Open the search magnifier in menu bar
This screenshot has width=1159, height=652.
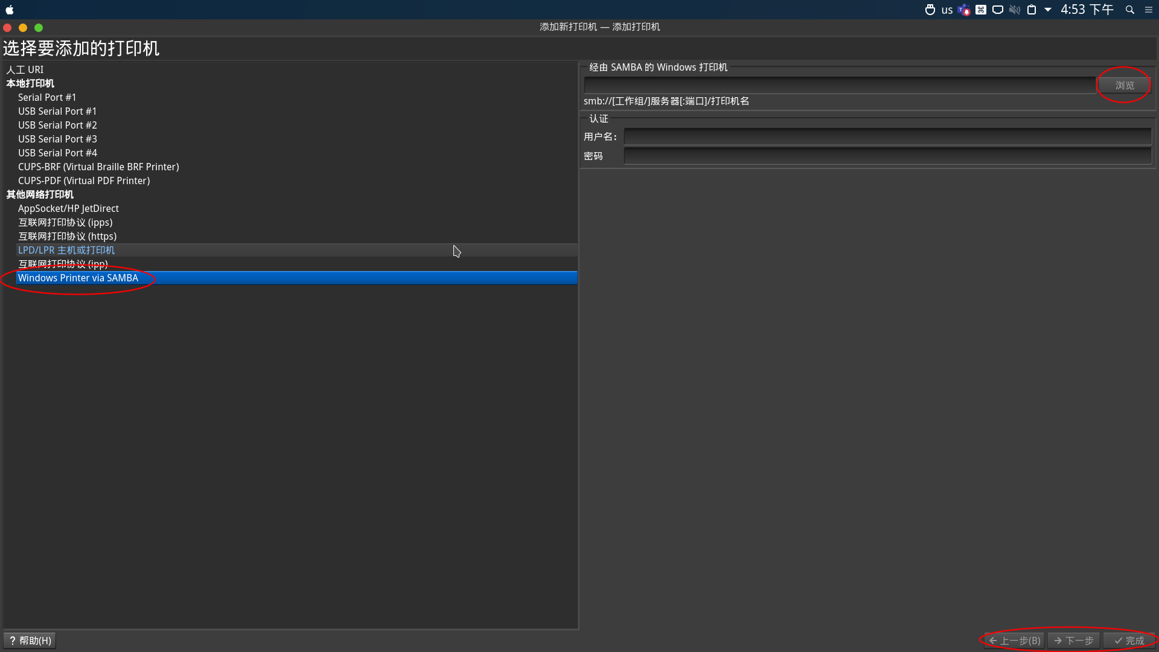pyautogui.click(x=1130, y=10)
